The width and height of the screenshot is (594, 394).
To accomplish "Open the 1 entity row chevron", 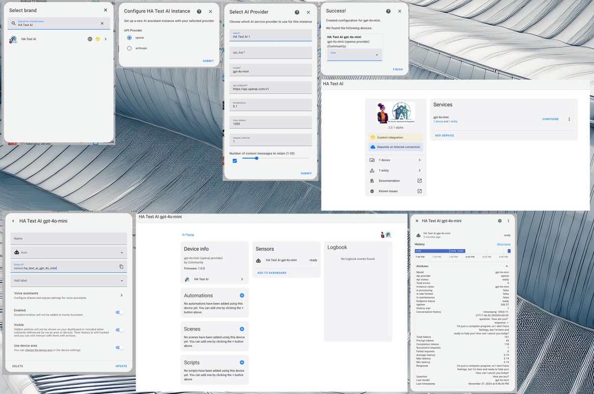I will pyautogui.click(x=419, y=170).
